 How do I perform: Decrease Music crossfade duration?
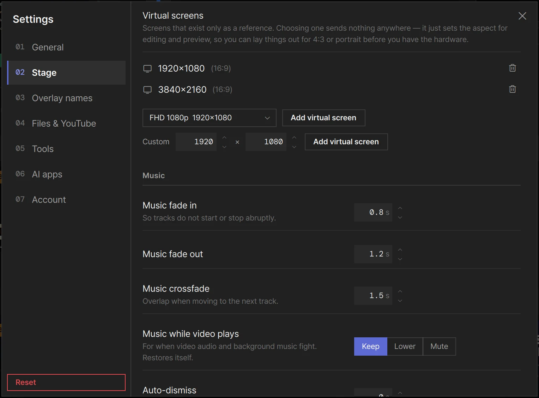400,301
